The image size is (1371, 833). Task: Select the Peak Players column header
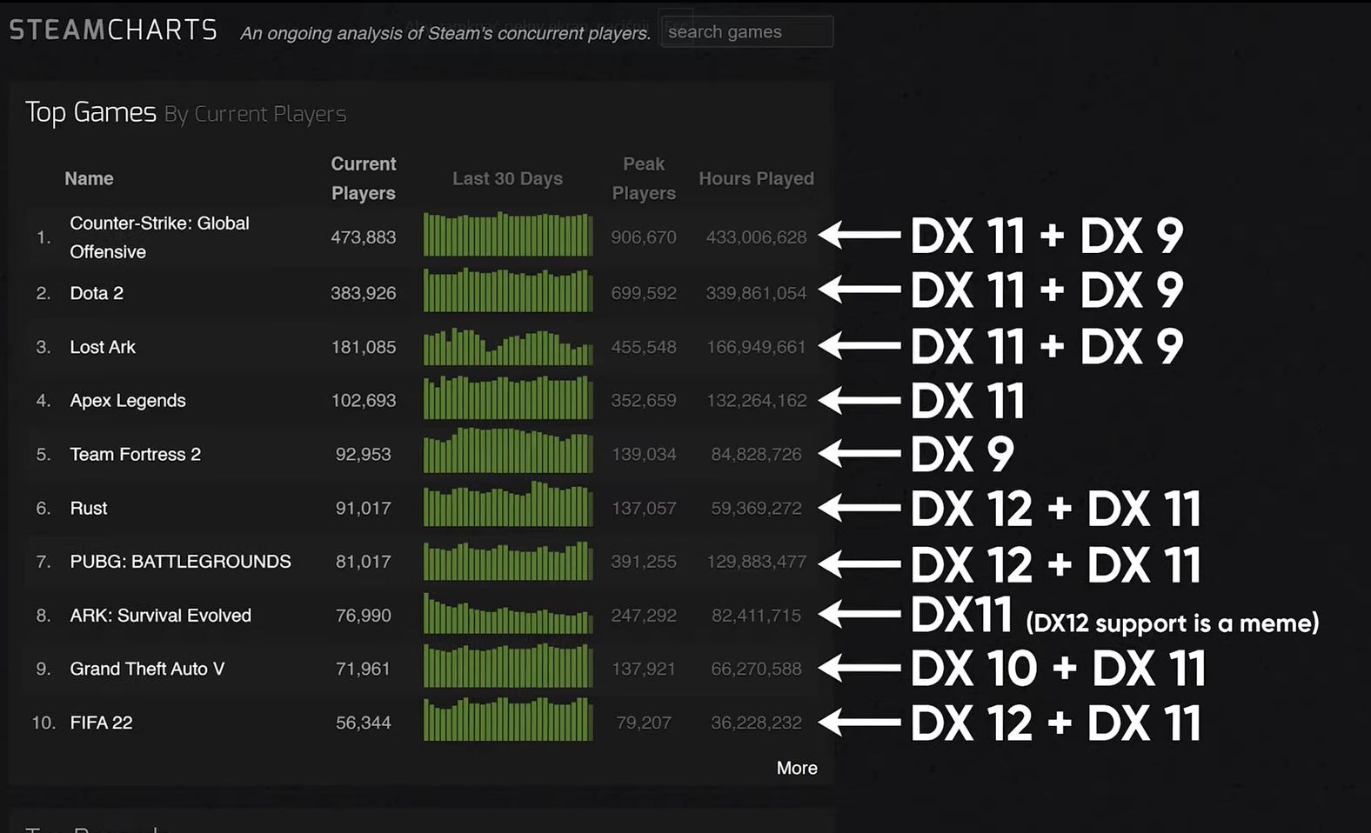pyautogui.click(x=644, y=178)
